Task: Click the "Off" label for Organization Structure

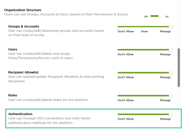Action: tap(146, 17)
